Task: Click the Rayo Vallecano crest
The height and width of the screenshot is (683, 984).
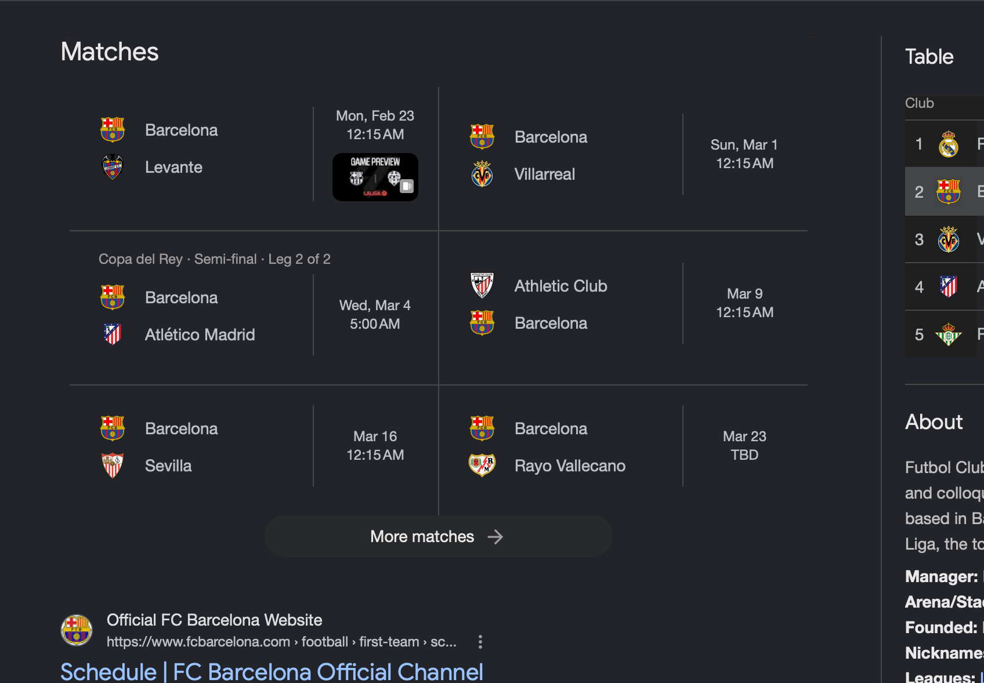Action: click(482, 465)
